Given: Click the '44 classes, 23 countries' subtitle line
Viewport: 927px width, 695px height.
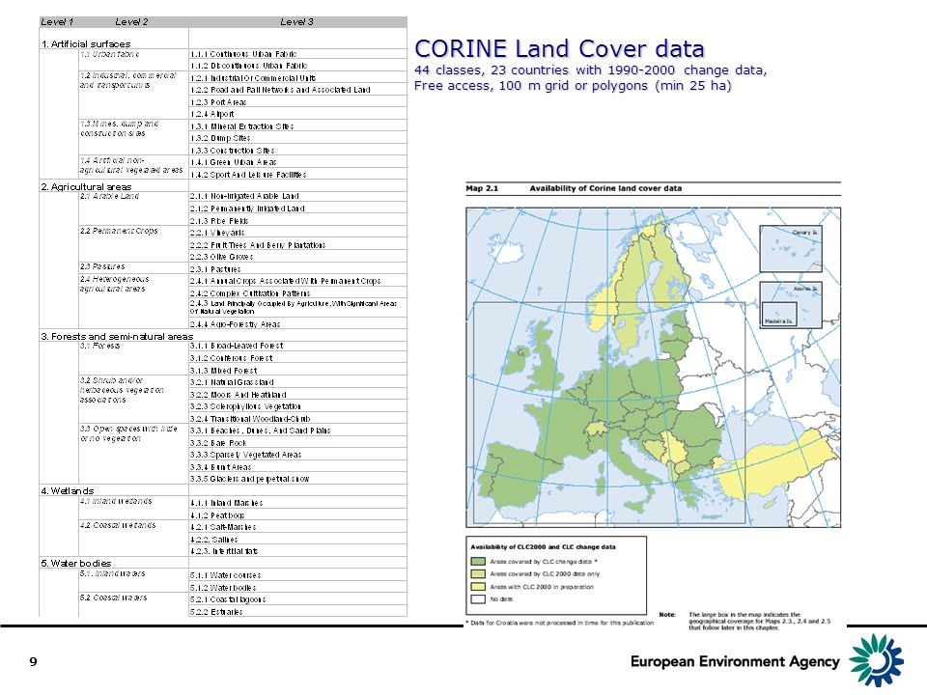Looking at the screenshot, I should 590,69.
